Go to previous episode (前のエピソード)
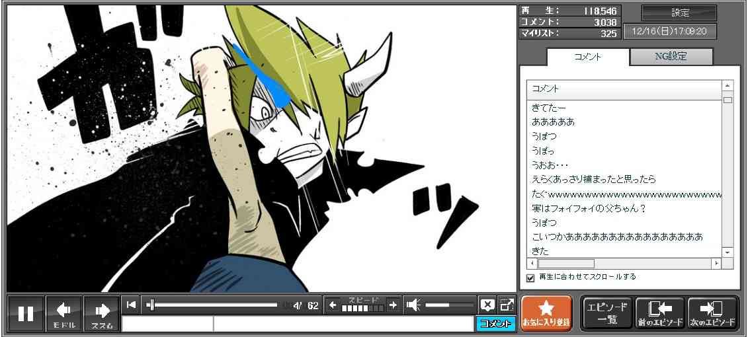This screenshot has width=748, height=337. [x=659, y=313]
